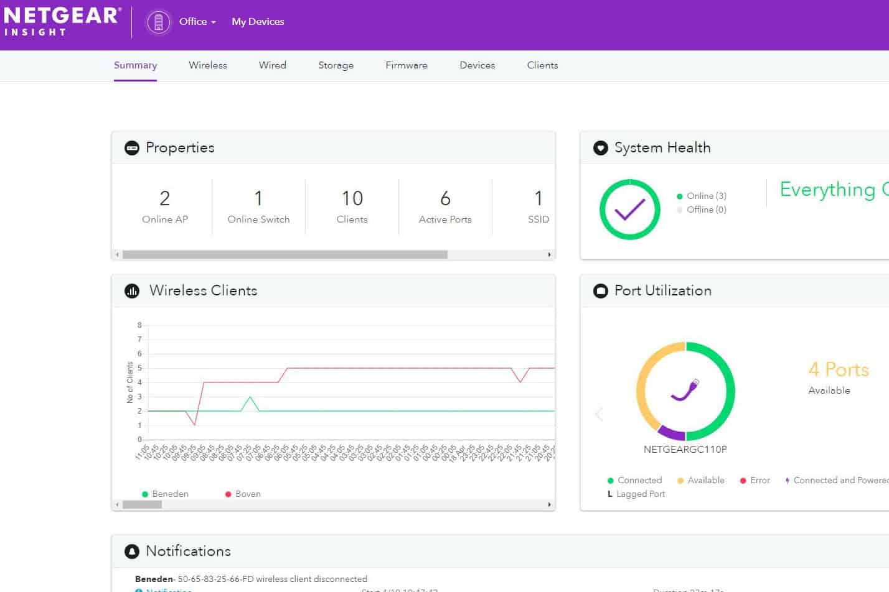Click green connected segment of port donut
889x592 pixels.
[730, 391]
